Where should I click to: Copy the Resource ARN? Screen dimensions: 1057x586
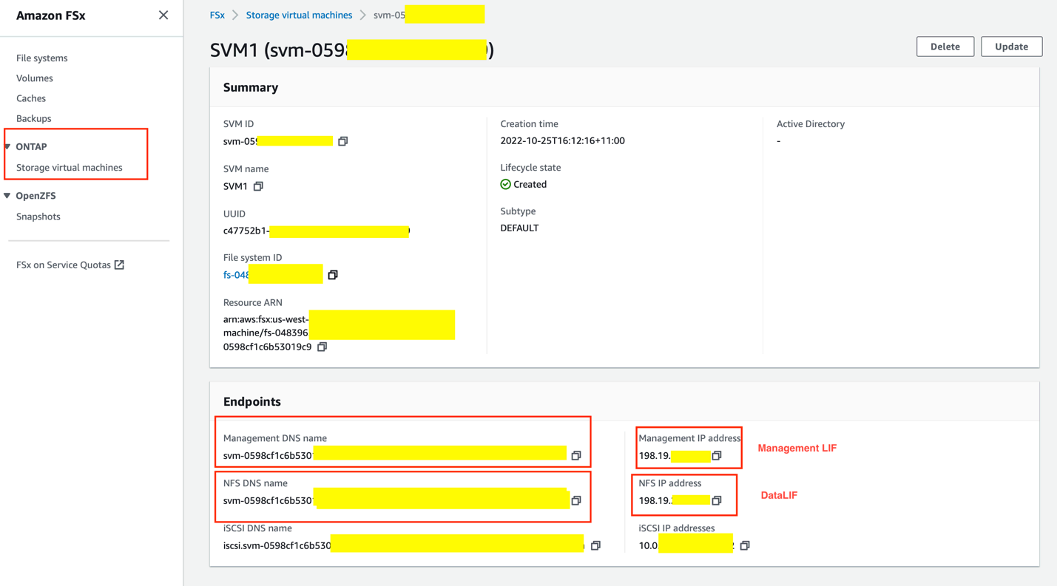[x=322, y=347]
